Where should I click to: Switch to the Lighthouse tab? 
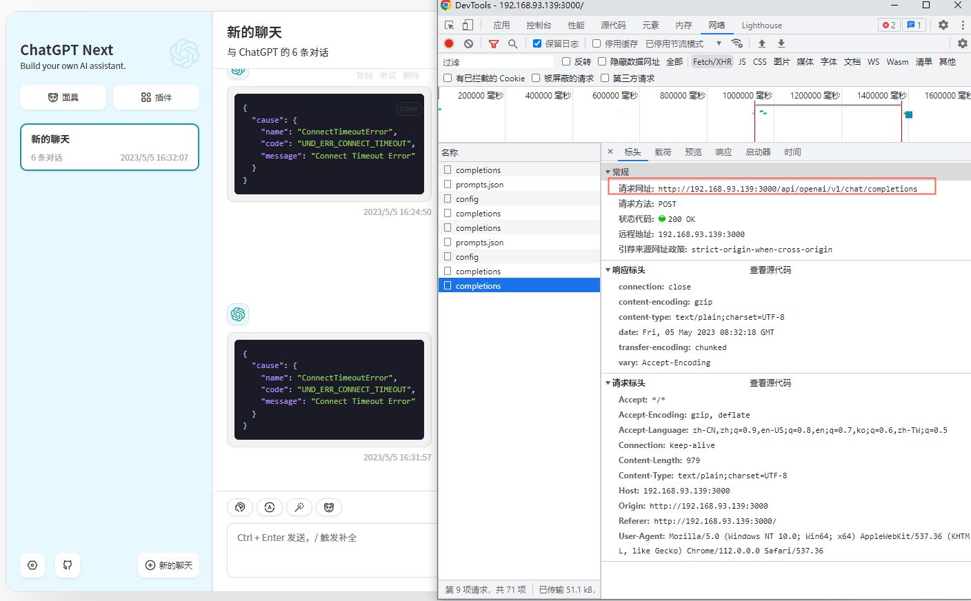(x=761, y=25)
